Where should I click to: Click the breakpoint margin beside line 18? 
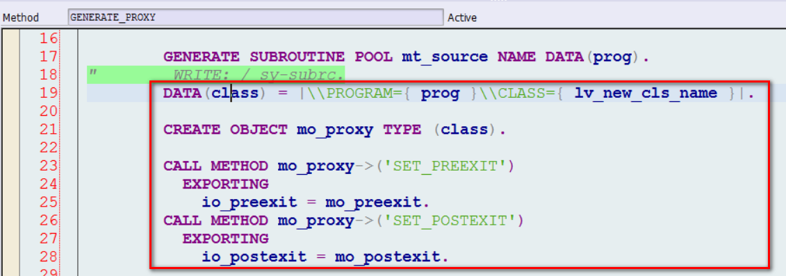[10, 75]
